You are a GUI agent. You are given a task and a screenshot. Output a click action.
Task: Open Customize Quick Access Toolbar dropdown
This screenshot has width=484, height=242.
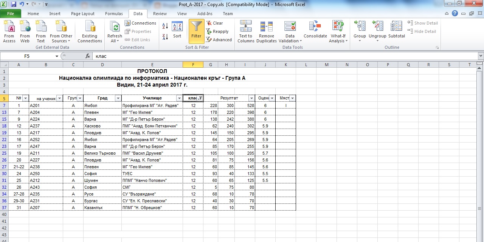click(46, 5)
